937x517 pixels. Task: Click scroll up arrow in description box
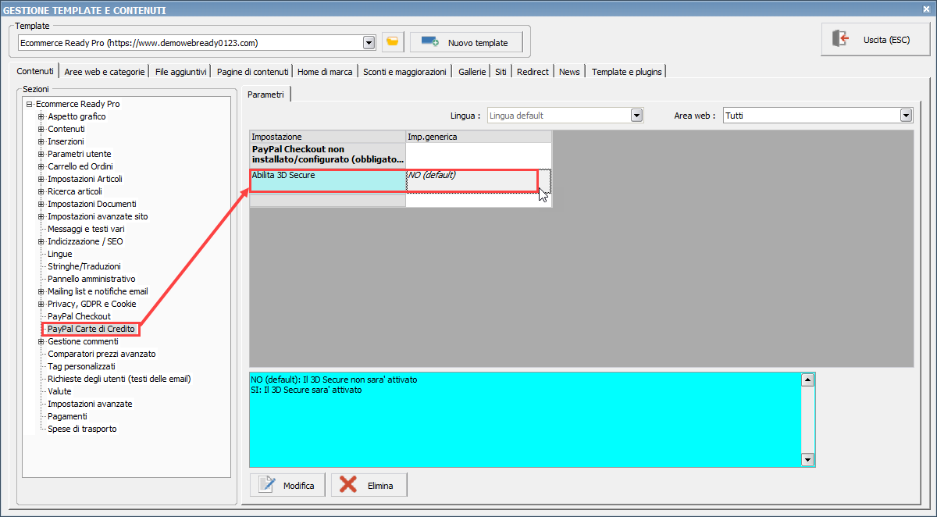pos(808,380)
